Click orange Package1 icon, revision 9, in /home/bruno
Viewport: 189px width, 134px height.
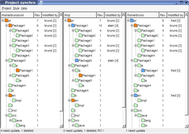coord(136,26)
